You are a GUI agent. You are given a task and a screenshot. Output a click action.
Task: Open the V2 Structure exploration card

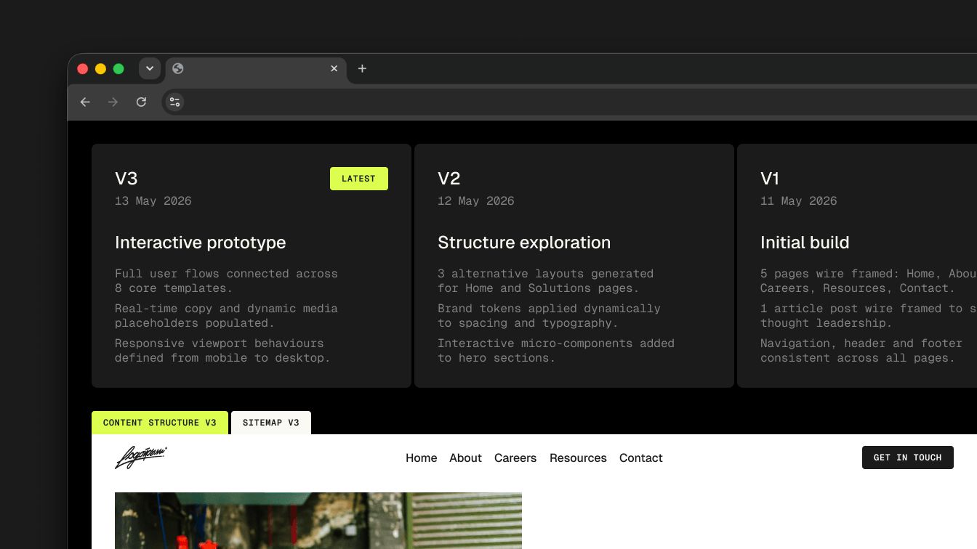point(574,266)
